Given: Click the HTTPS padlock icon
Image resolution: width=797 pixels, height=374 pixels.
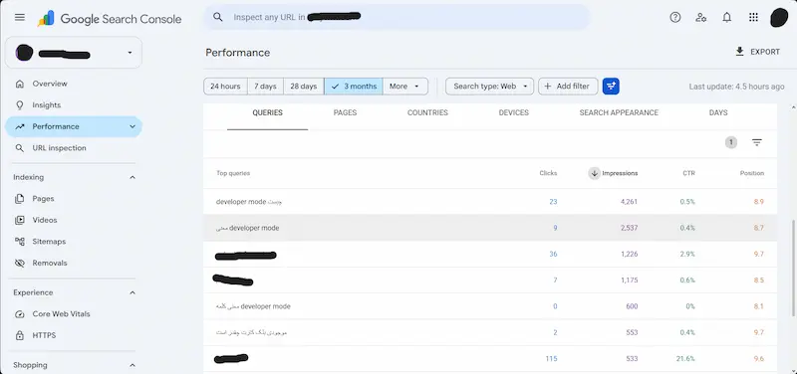Looking at the screenshot, I should point(20,335).
